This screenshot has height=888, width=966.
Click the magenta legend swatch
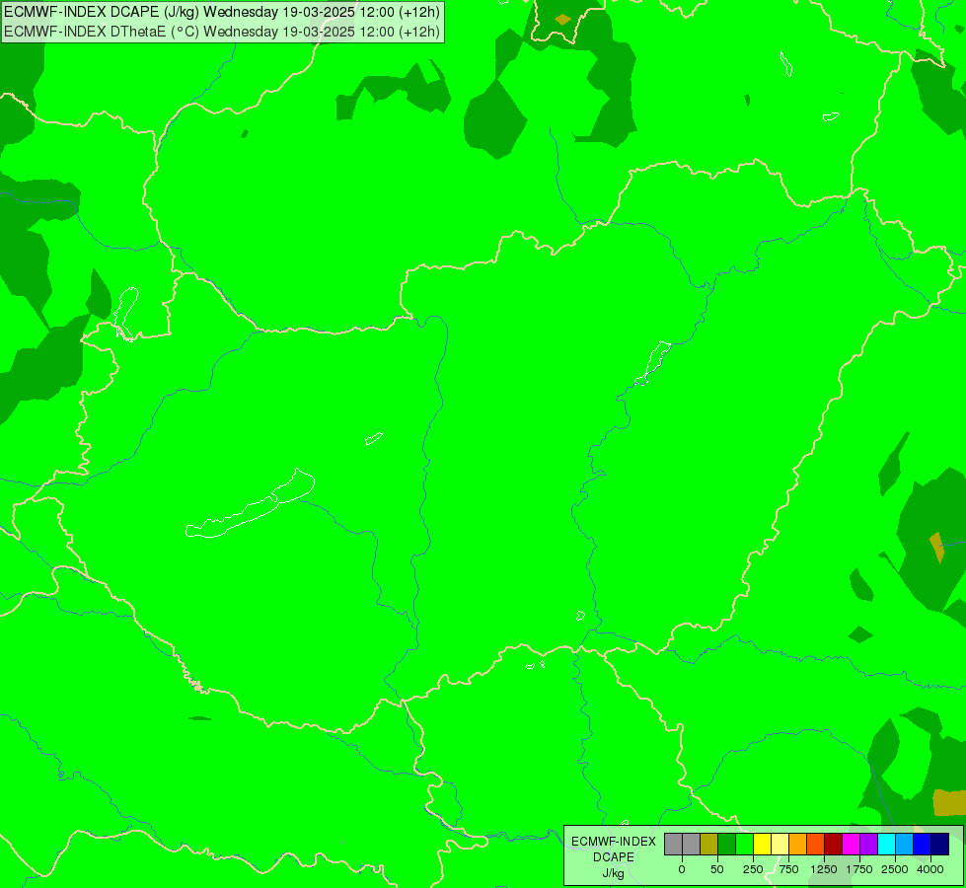[x=852, y=845]
